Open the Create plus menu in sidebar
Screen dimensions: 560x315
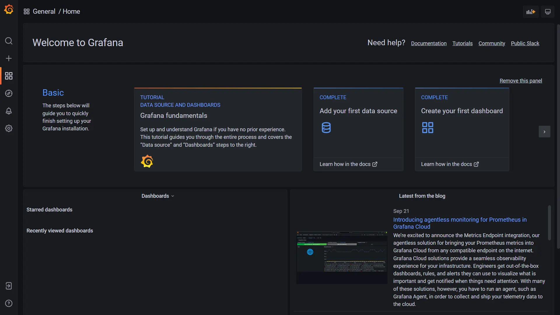pyautogui.click(x=9, y=58)
